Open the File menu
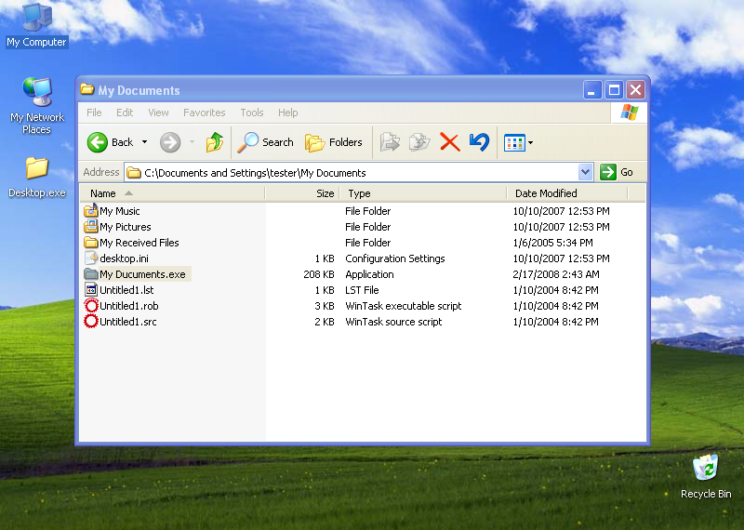Screen dimensions: 744x530 click(94, 113)
